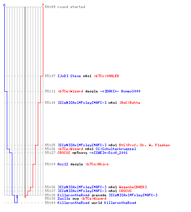Select player name [JoD] Steve at 55:07

coord(69,76)
